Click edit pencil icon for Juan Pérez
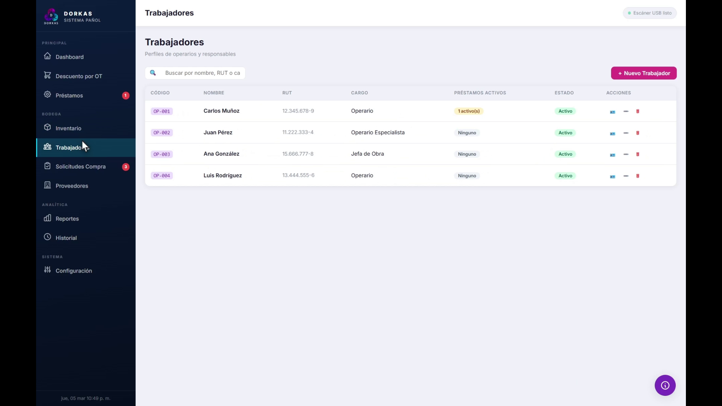The image size is (722, 406). point(626,133)
